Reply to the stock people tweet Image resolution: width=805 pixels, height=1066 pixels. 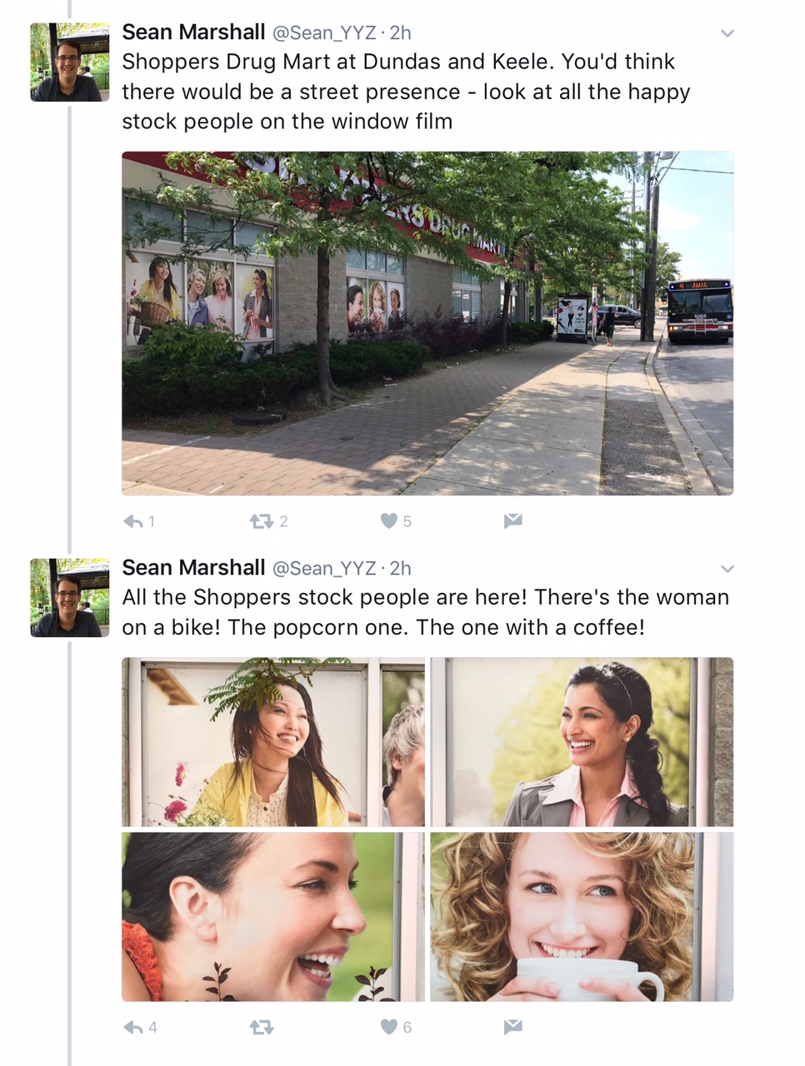click(136, 1027)
